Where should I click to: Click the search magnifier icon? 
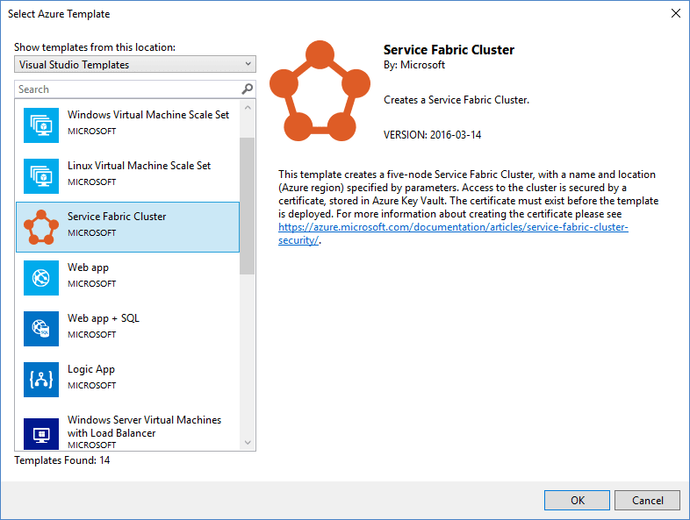point(248,89)
